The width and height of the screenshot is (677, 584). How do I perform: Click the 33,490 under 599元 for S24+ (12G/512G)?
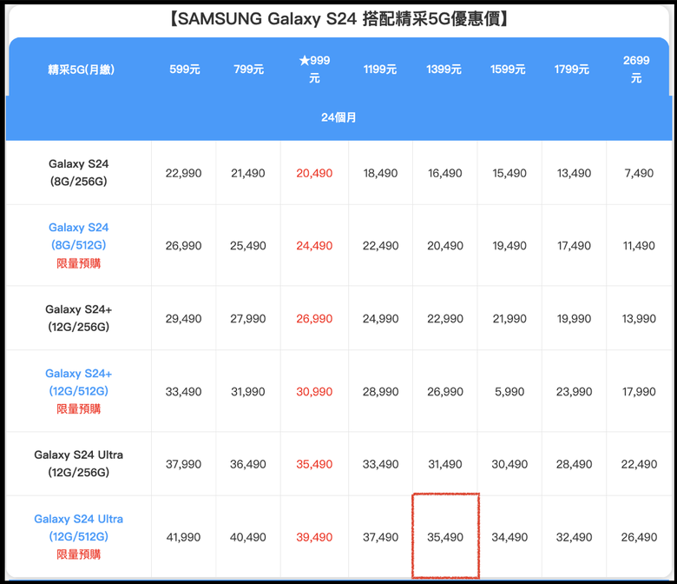pyautogui.click(x=183, y=392)
